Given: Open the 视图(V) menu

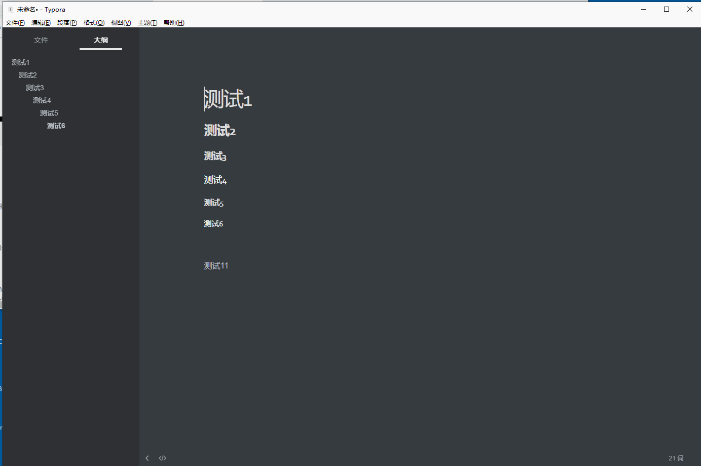Looking at the screenshot, I should (x=121, y=23).
